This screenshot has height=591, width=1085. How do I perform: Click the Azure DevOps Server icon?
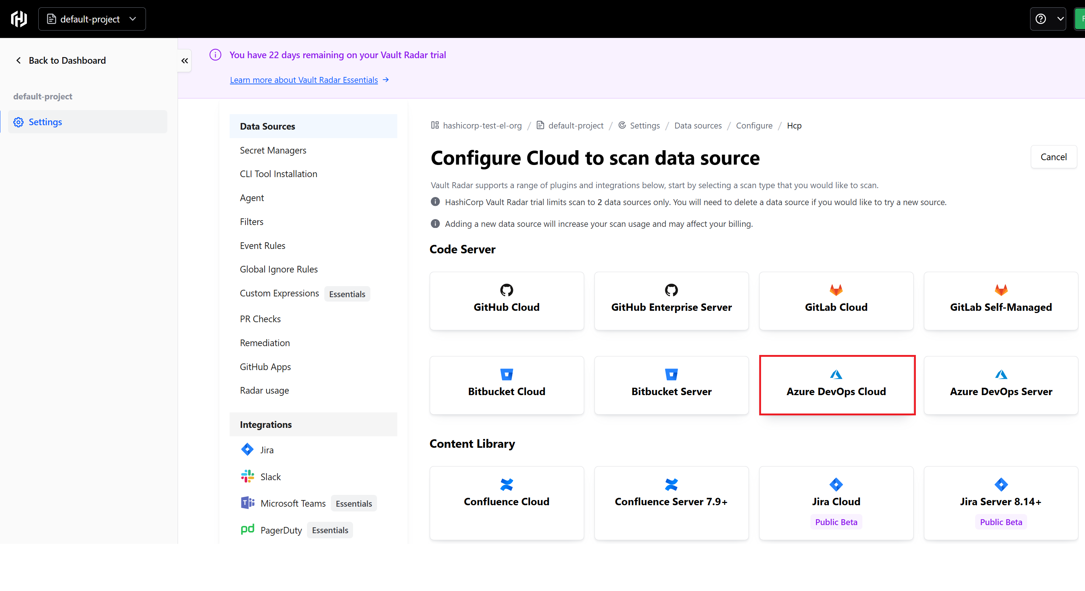(x=1001, y=374)
